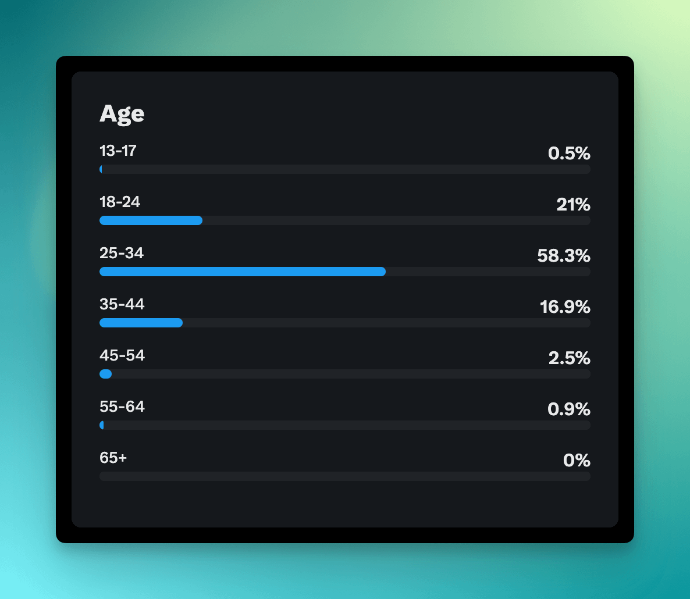
Task: Select the 65+ age label
Action: coord(113,457)
